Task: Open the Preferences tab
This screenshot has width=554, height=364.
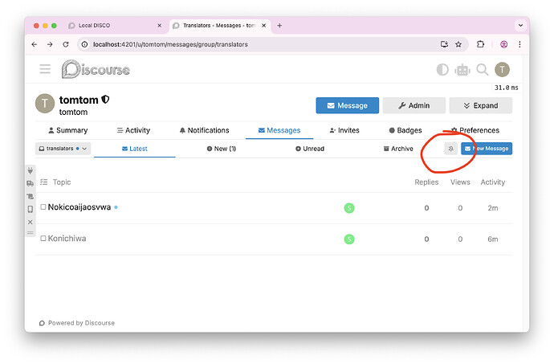Action: tap(475, 130)
